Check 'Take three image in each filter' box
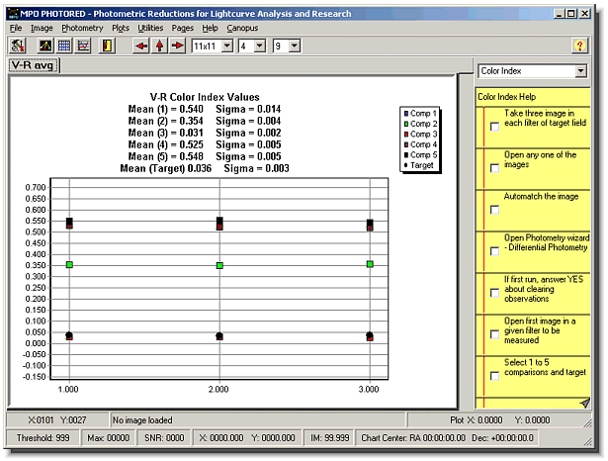 point(494,127)
